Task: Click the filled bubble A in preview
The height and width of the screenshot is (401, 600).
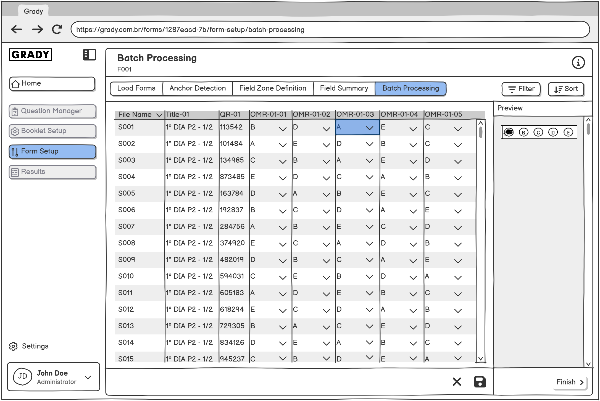Action: [509, 132]
